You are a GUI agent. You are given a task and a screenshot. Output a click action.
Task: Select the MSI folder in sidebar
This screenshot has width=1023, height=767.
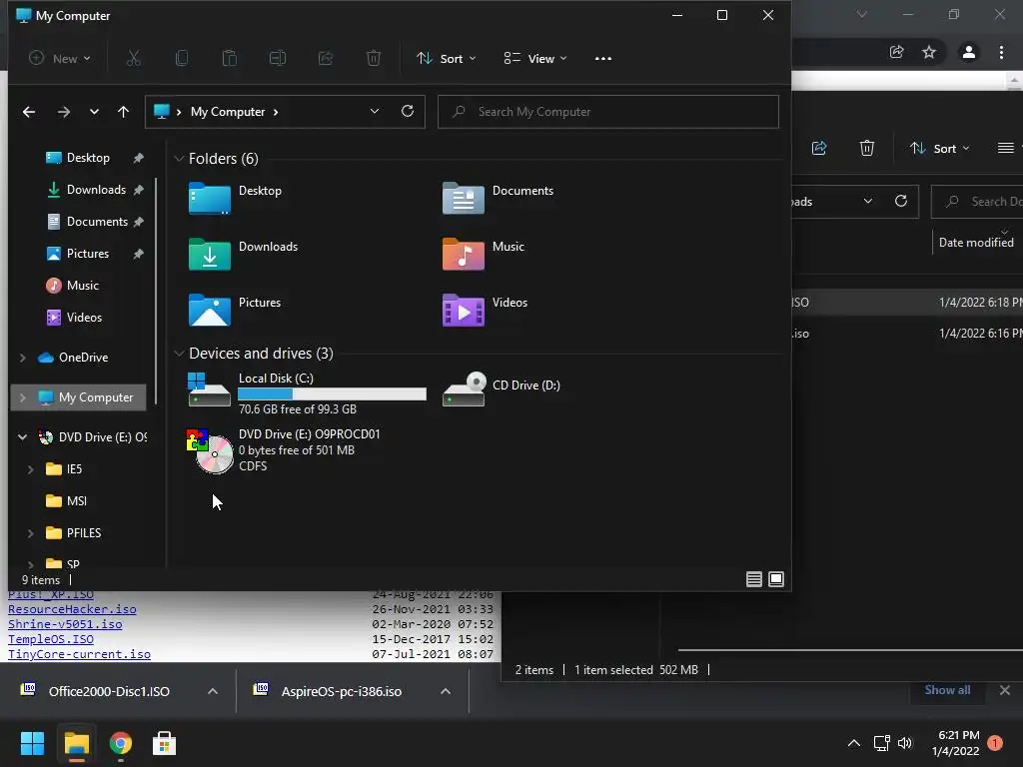[76, 501]
